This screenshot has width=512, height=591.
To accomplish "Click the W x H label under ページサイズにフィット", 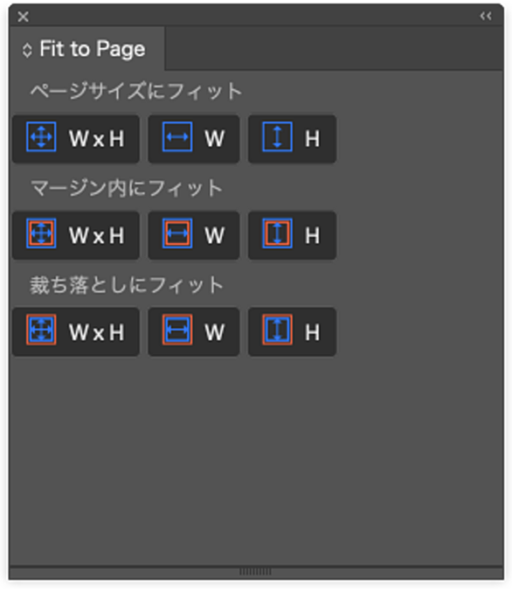I will coord(96,139).
